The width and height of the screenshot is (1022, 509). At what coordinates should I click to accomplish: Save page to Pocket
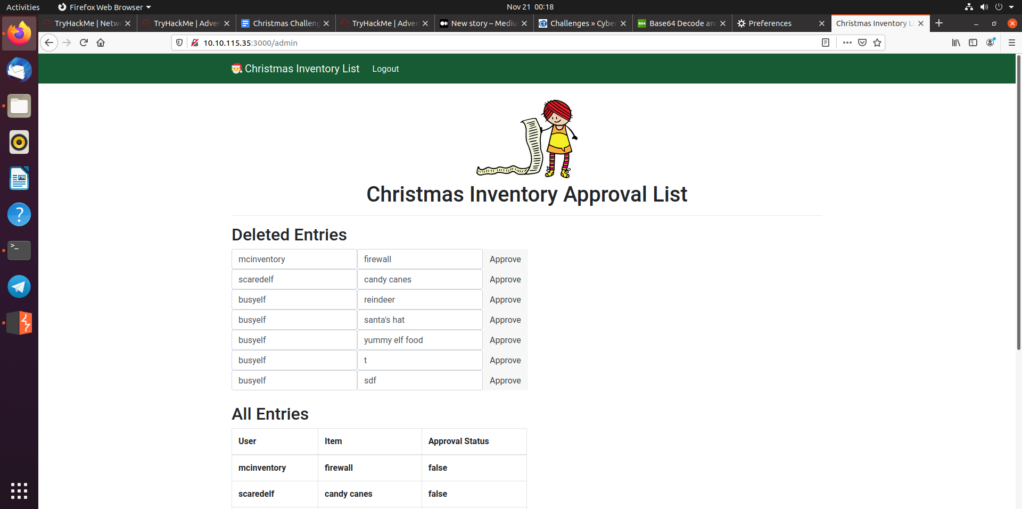click(x=862, y=43)
